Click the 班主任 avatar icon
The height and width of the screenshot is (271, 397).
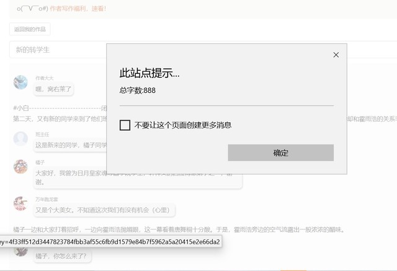[20, 138]
